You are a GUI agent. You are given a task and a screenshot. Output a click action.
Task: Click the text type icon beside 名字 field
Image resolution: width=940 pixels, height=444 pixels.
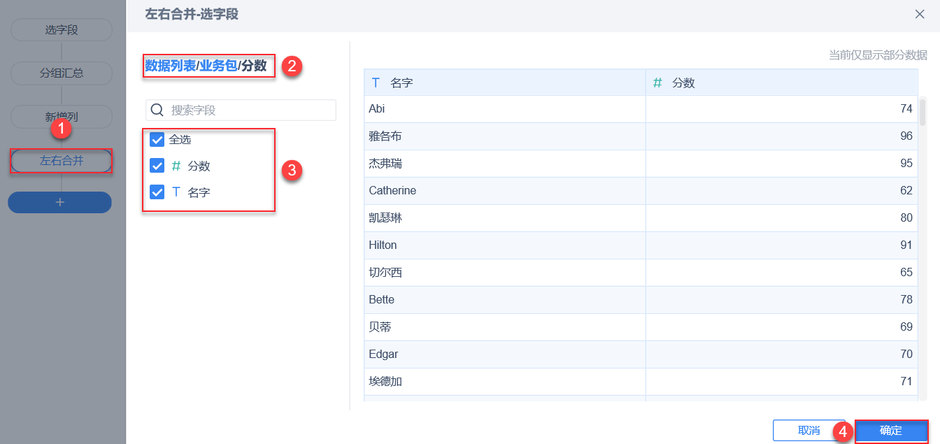pos(176,192)
